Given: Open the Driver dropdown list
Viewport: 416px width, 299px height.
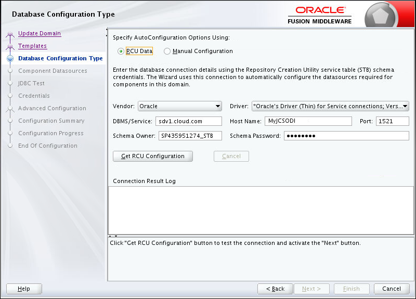Looking at the screenshot, I should coord(330,106).
